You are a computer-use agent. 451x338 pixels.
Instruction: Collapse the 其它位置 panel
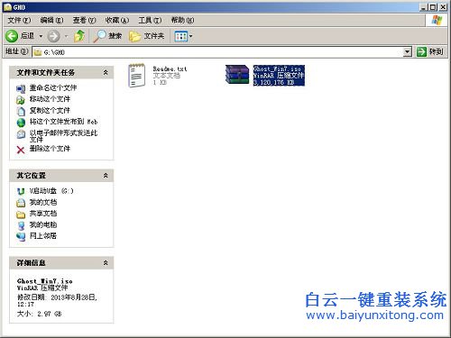click(x=106, y=176)
